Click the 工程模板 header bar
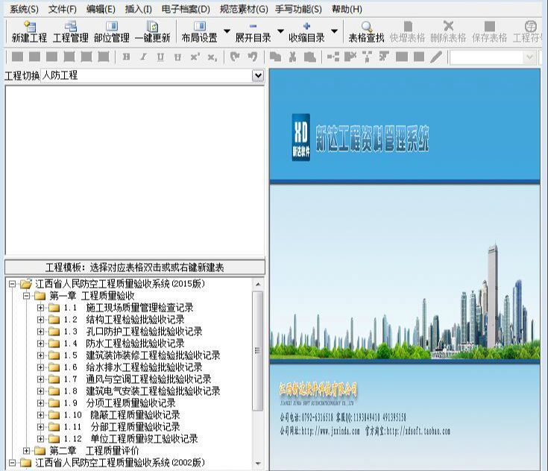548x471 pixels. pos(134,268)
